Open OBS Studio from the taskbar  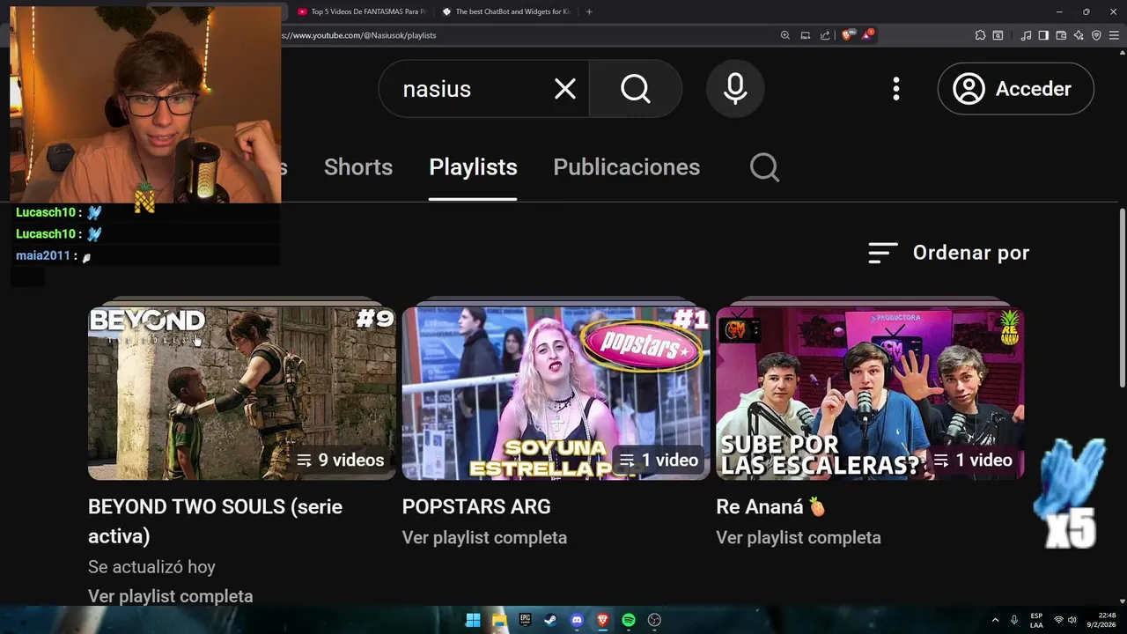pos(654,620)
